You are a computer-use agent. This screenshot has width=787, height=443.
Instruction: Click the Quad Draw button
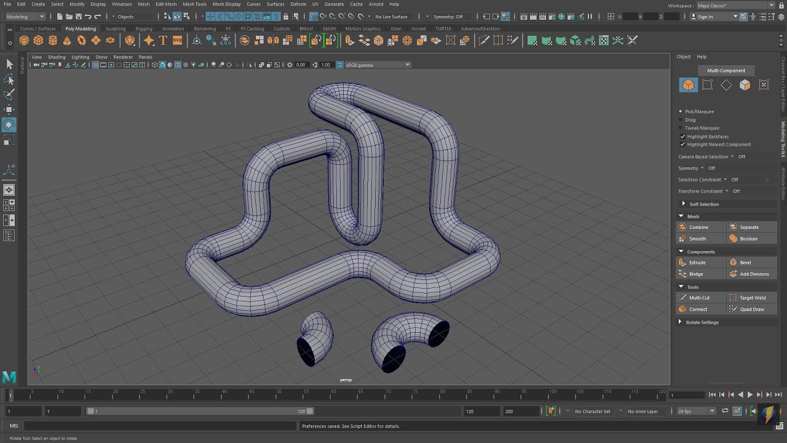pyautogui.click(x=752, y=309)
